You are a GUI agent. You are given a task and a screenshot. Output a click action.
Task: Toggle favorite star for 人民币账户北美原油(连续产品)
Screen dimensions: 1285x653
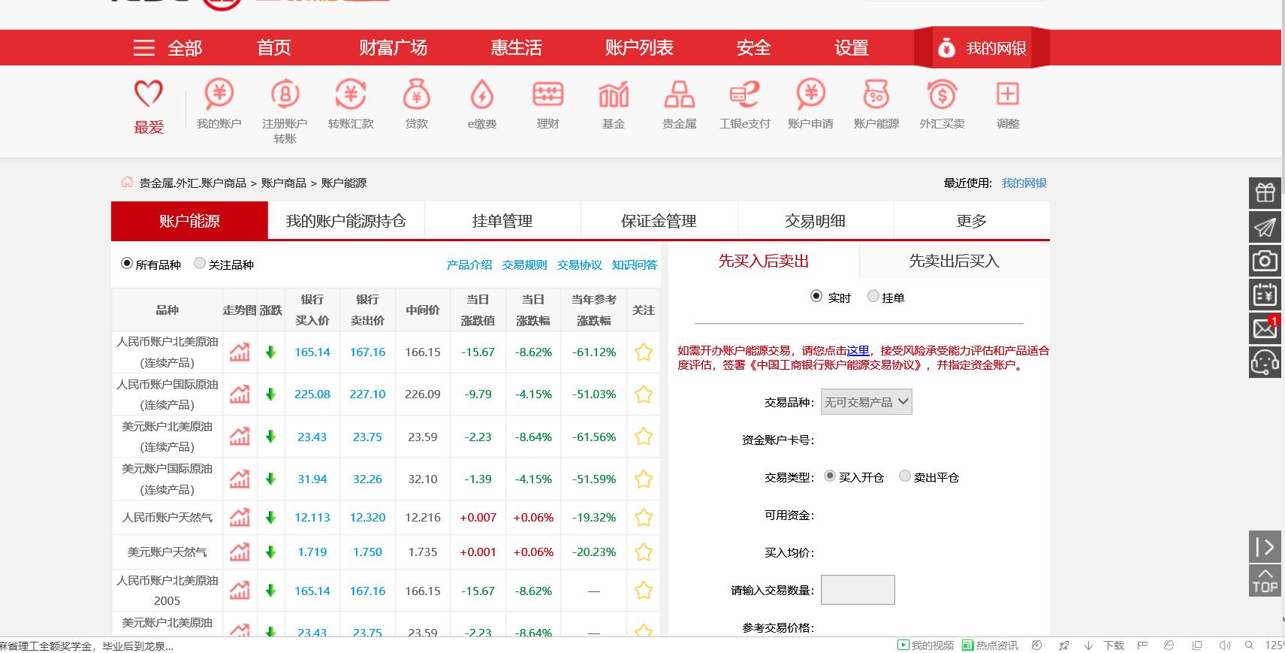[644, 352]
